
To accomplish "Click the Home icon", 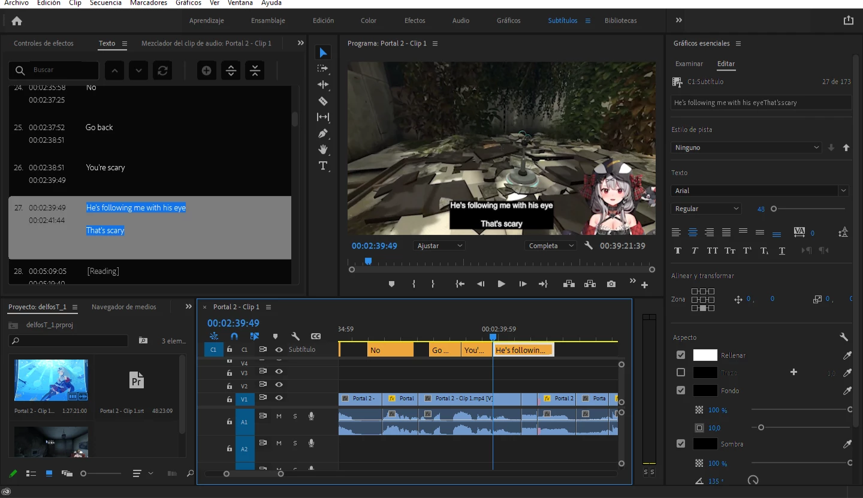I will click(x=17, y=21).
